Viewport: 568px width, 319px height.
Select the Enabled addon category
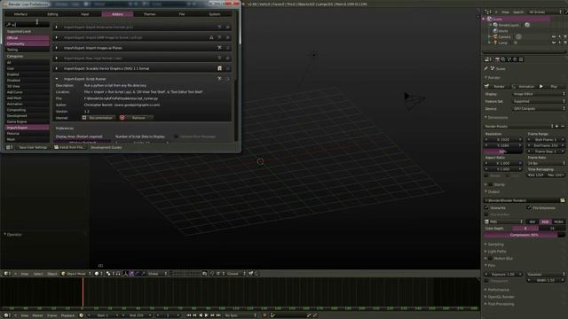[x=28, y=74]
